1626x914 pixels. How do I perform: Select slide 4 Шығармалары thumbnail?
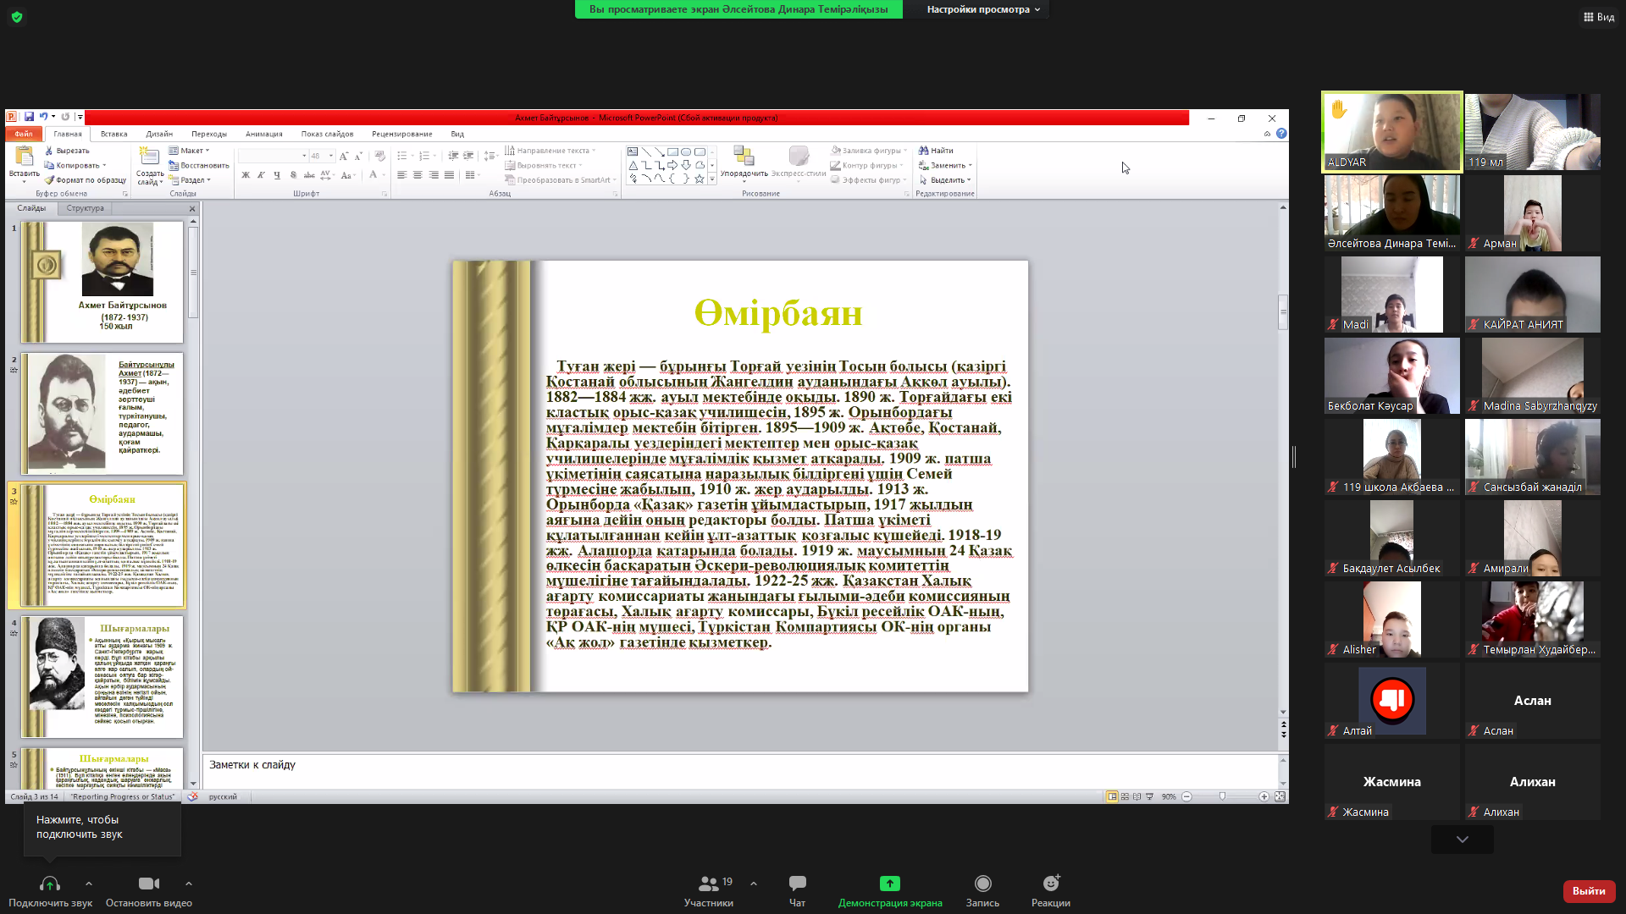tap(103, 676)
